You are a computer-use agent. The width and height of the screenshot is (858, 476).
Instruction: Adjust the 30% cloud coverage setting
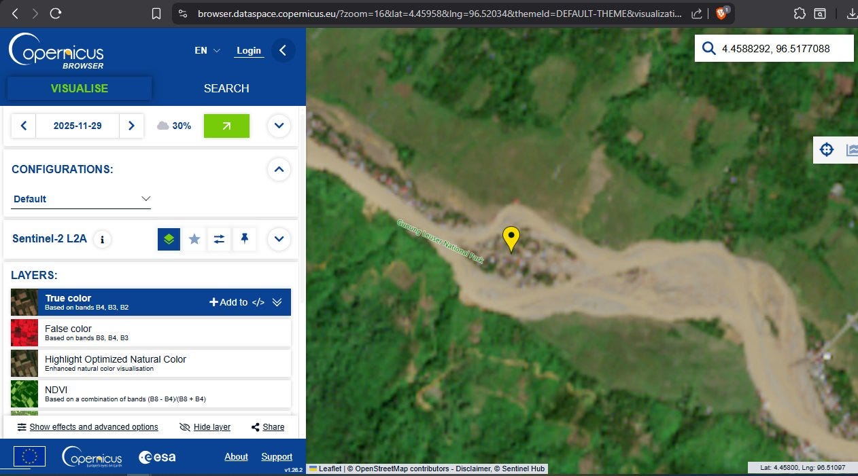tap(174, 126)
